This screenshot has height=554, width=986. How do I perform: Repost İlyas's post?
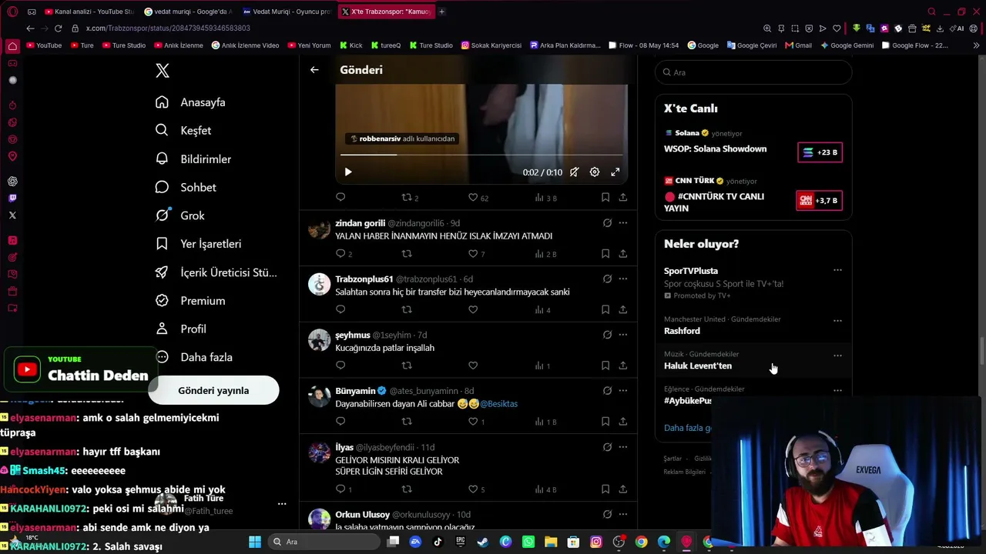[407, 489]
